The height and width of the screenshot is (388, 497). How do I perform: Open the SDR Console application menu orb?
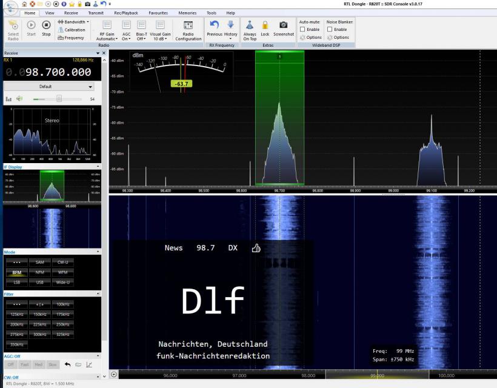tap(11, 8)
